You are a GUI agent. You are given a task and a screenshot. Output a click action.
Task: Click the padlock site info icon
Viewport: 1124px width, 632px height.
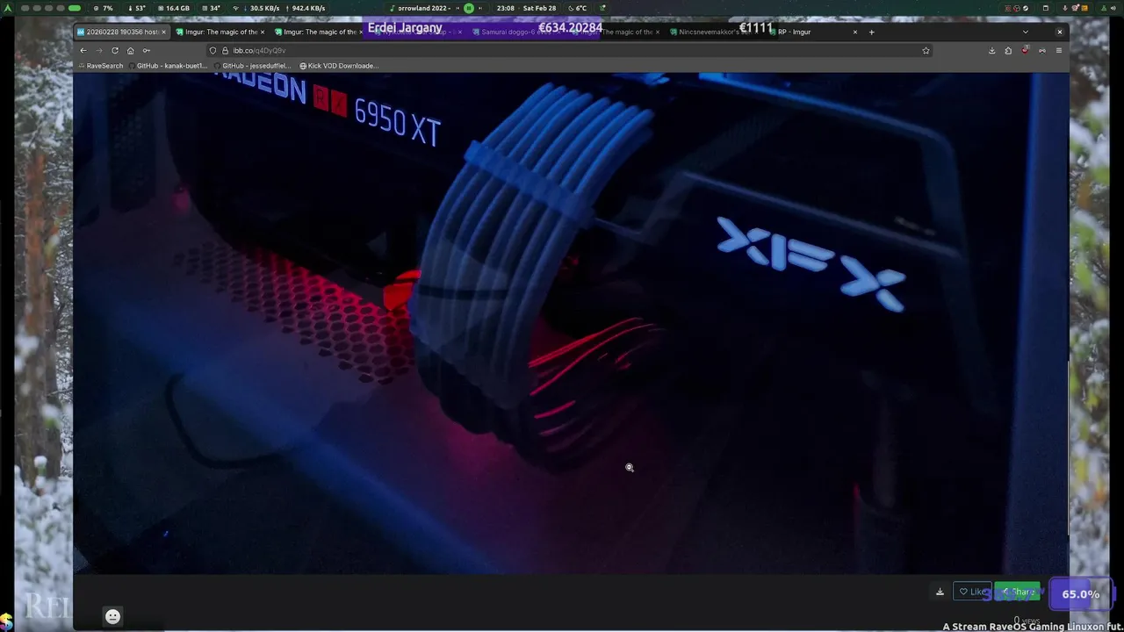(225, 51)
